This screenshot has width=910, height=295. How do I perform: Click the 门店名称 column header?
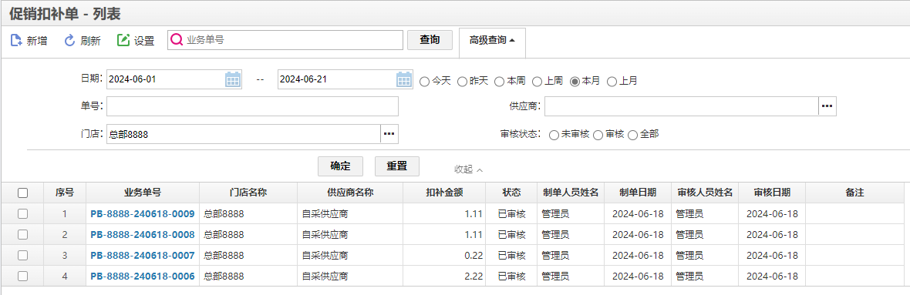click(248, 193)
